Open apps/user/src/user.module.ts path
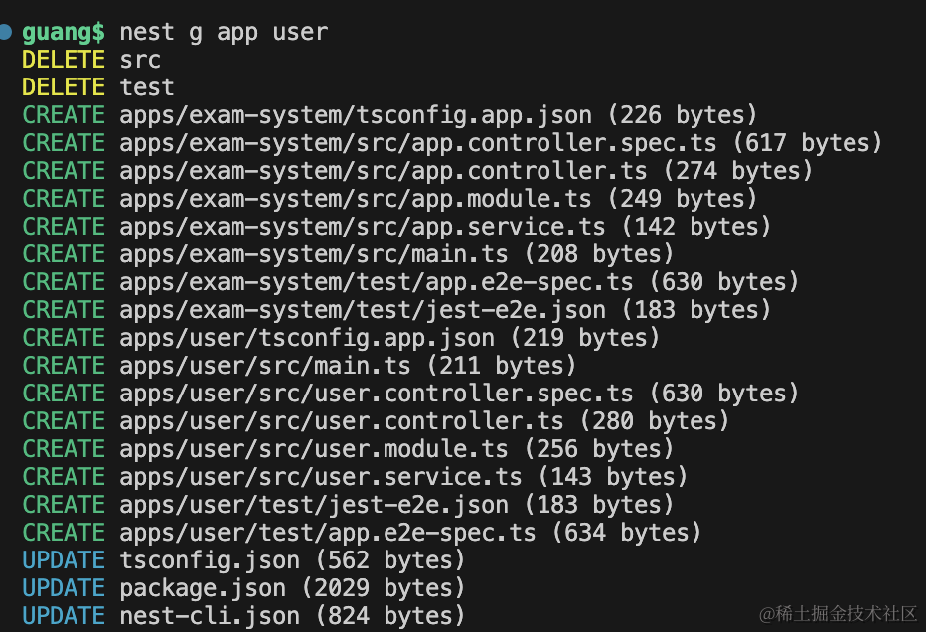The width and height of the screenshot is (926, 632). coord(314,449)
